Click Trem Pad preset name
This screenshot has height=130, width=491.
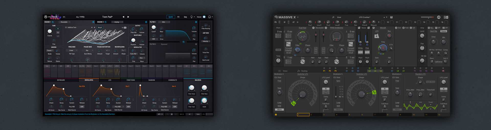[x=107, y=17]
